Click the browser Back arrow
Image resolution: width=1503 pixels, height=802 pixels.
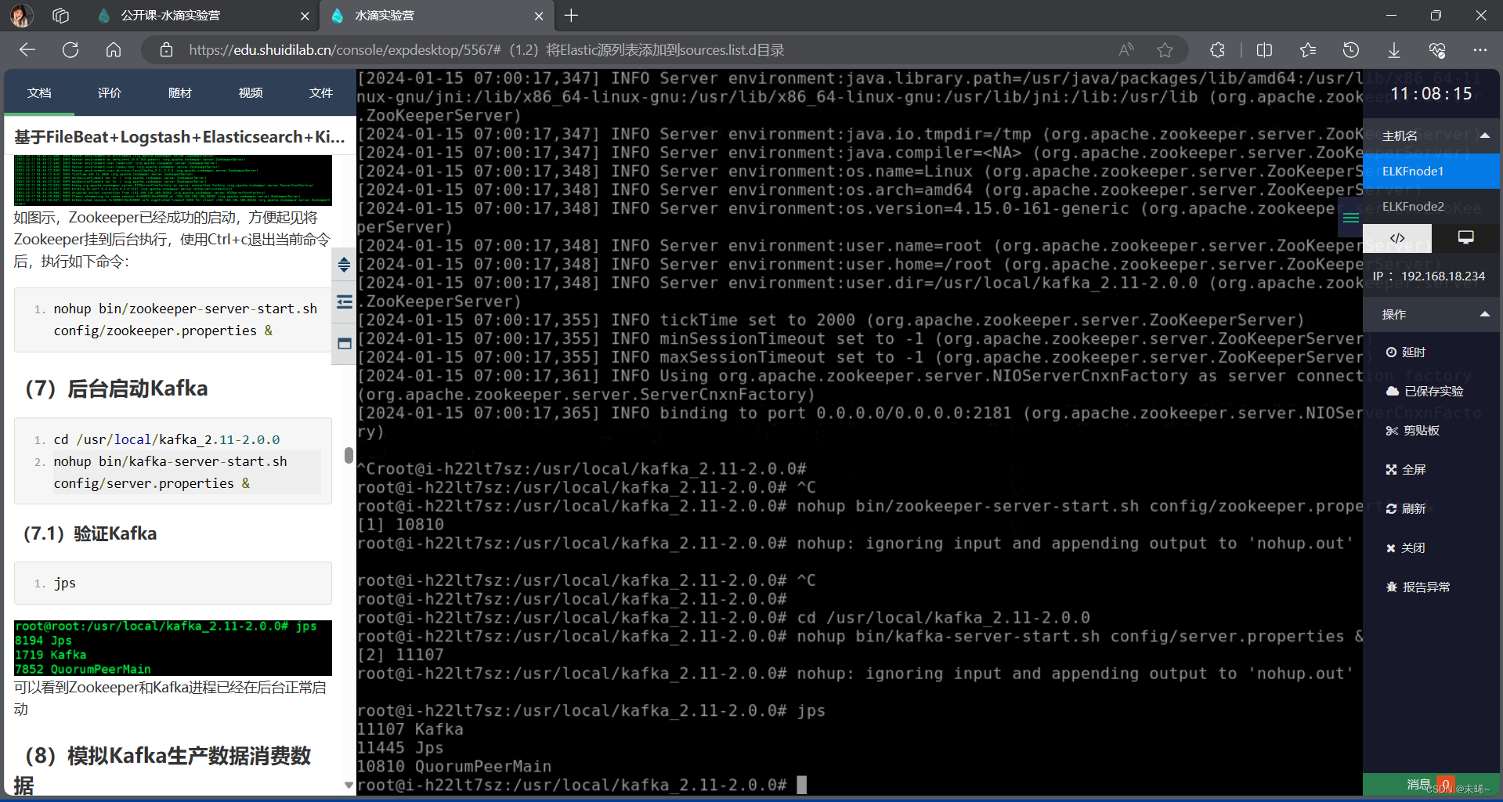click(27, 50)
